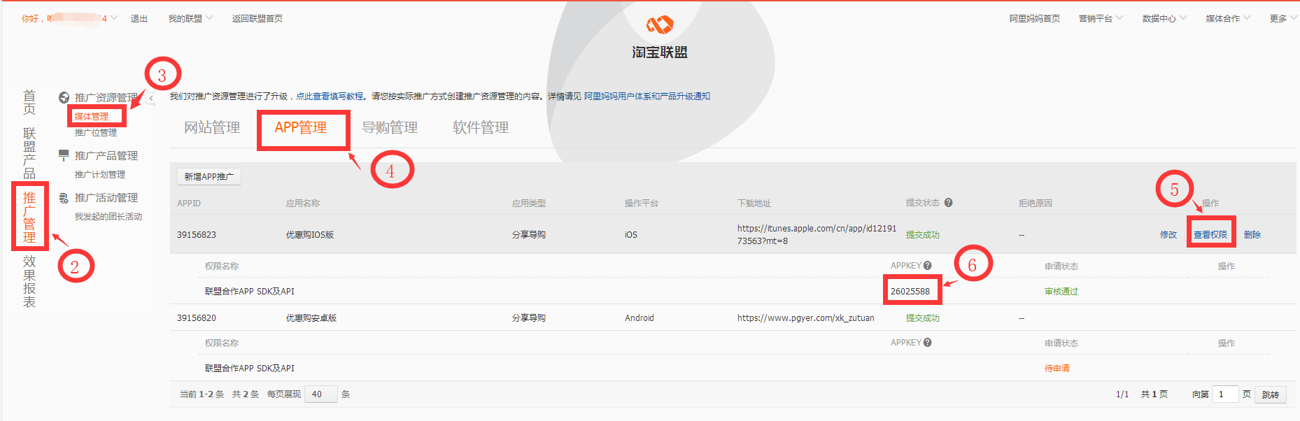Open the 数据中心 dropdown menu
The image size is (1300, 421).
tap(1164, 18)
